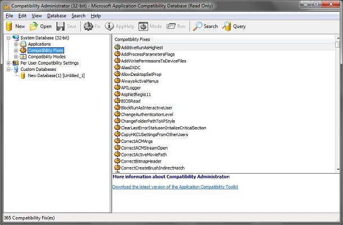Collapse the Custom Databases node
This screenshot has width=343, height=225.
click(8, 69)
